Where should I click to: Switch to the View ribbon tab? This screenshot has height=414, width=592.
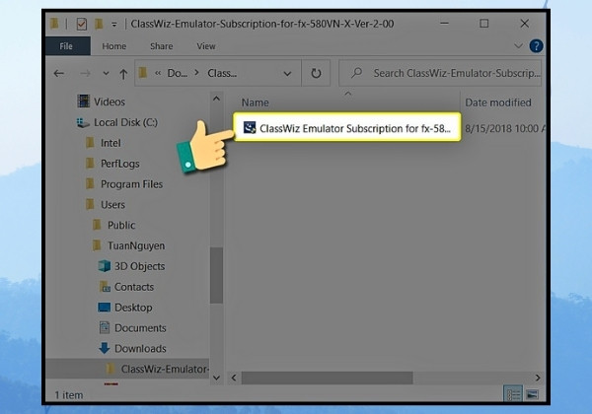(206, 46)
